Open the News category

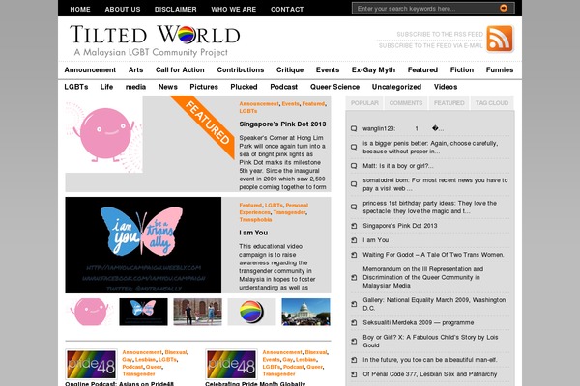pyautogui.click(x=168, y=87)
